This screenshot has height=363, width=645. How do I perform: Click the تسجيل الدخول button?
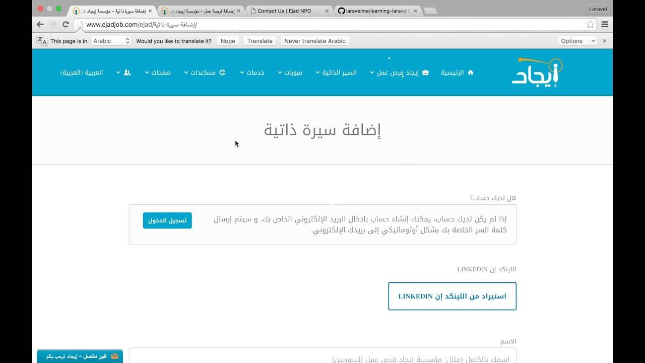[167, 220]
